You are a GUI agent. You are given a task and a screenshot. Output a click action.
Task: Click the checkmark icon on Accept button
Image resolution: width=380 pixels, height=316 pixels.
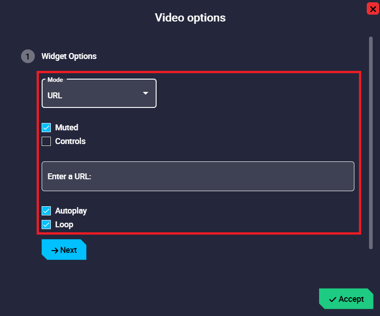pyautogui.click(x=333, y=299)
